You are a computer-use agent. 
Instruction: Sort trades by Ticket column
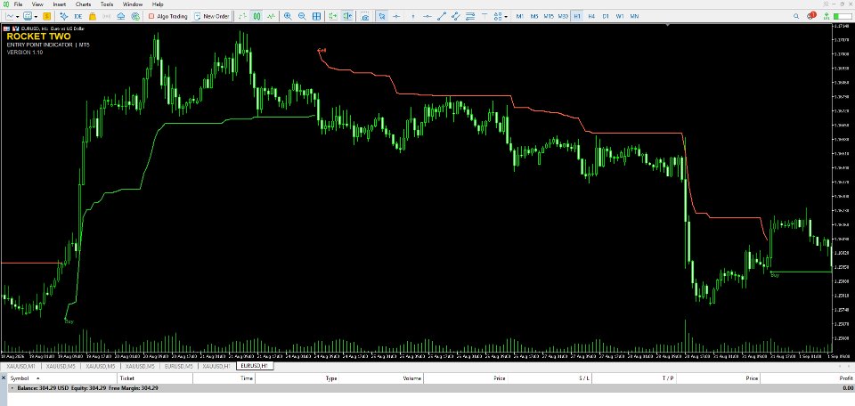[155, 378]
